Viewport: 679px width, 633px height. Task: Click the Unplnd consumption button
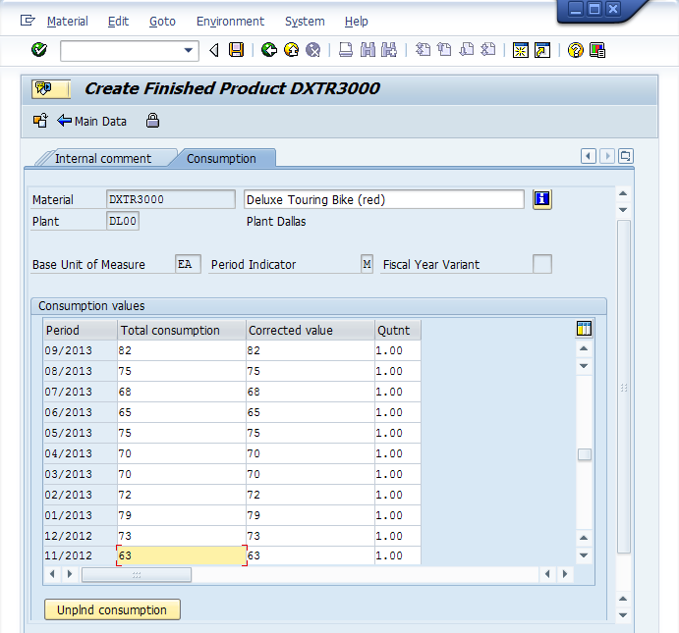[x=112, y=609]
